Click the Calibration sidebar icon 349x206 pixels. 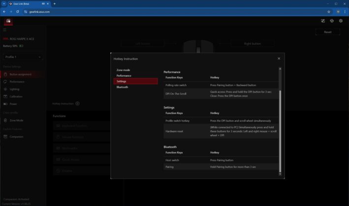(5, 97)
